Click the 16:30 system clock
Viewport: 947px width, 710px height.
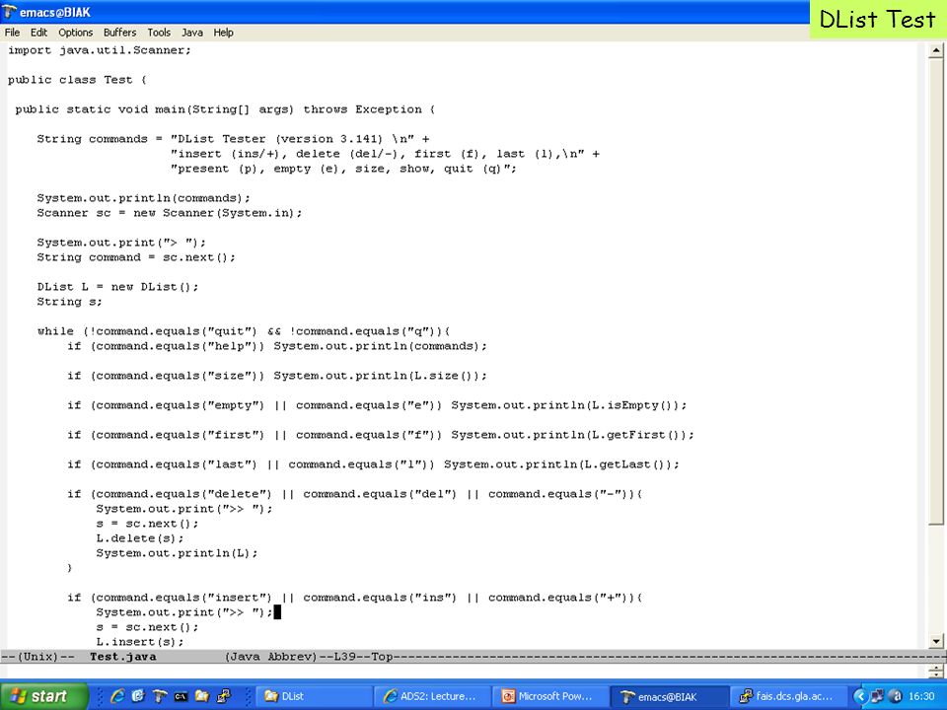pyautogui.click(x=921, y=696)
